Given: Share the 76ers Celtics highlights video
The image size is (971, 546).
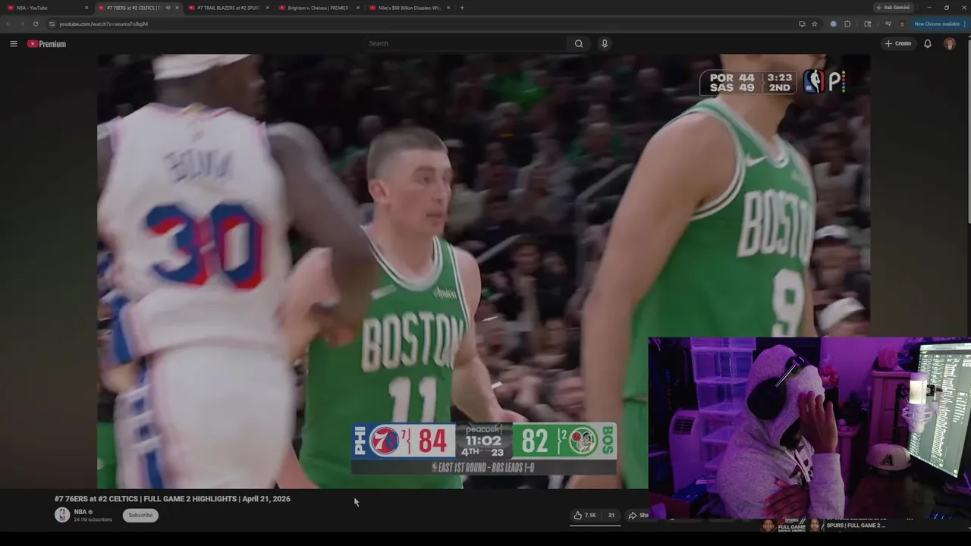Looking at the screenshot, I should click(637, 516).
